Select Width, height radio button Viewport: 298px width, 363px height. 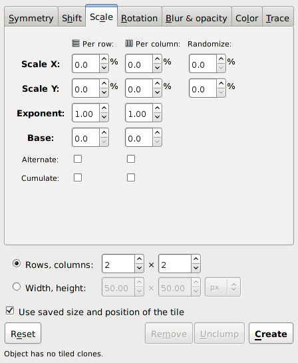(17, 287)
